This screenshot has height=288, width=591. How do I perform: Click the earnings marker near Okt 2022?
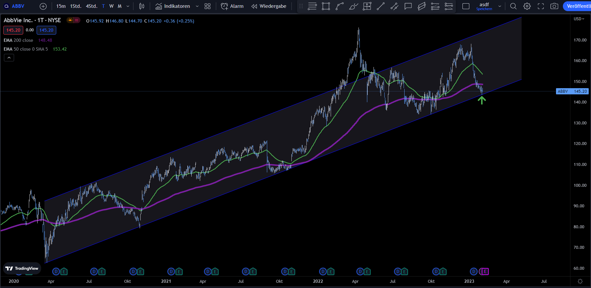(x=443, y=271)
